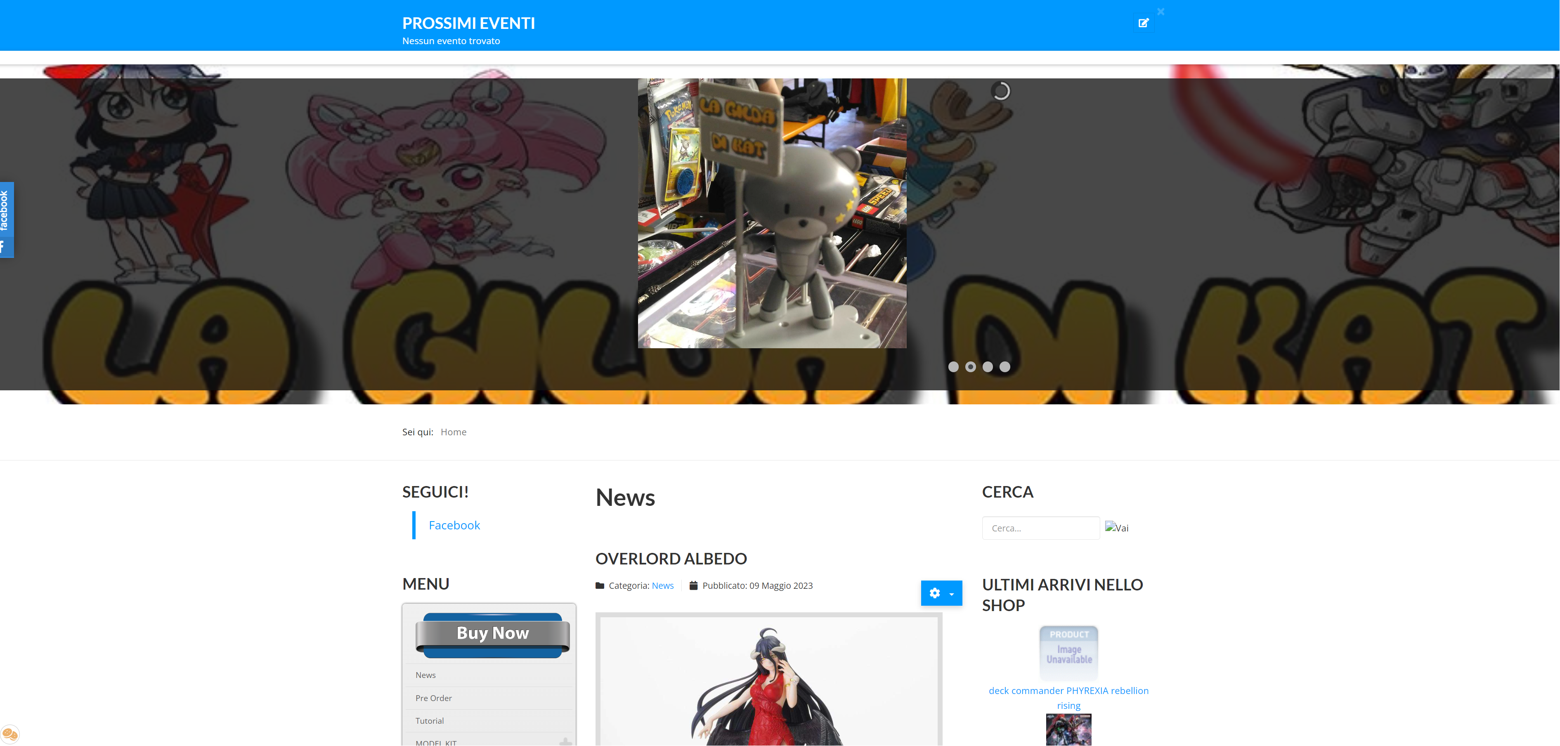This screenshot has height=746, width=1560.
Task: Open the facebook side tab
Action: tap(7, 220)
